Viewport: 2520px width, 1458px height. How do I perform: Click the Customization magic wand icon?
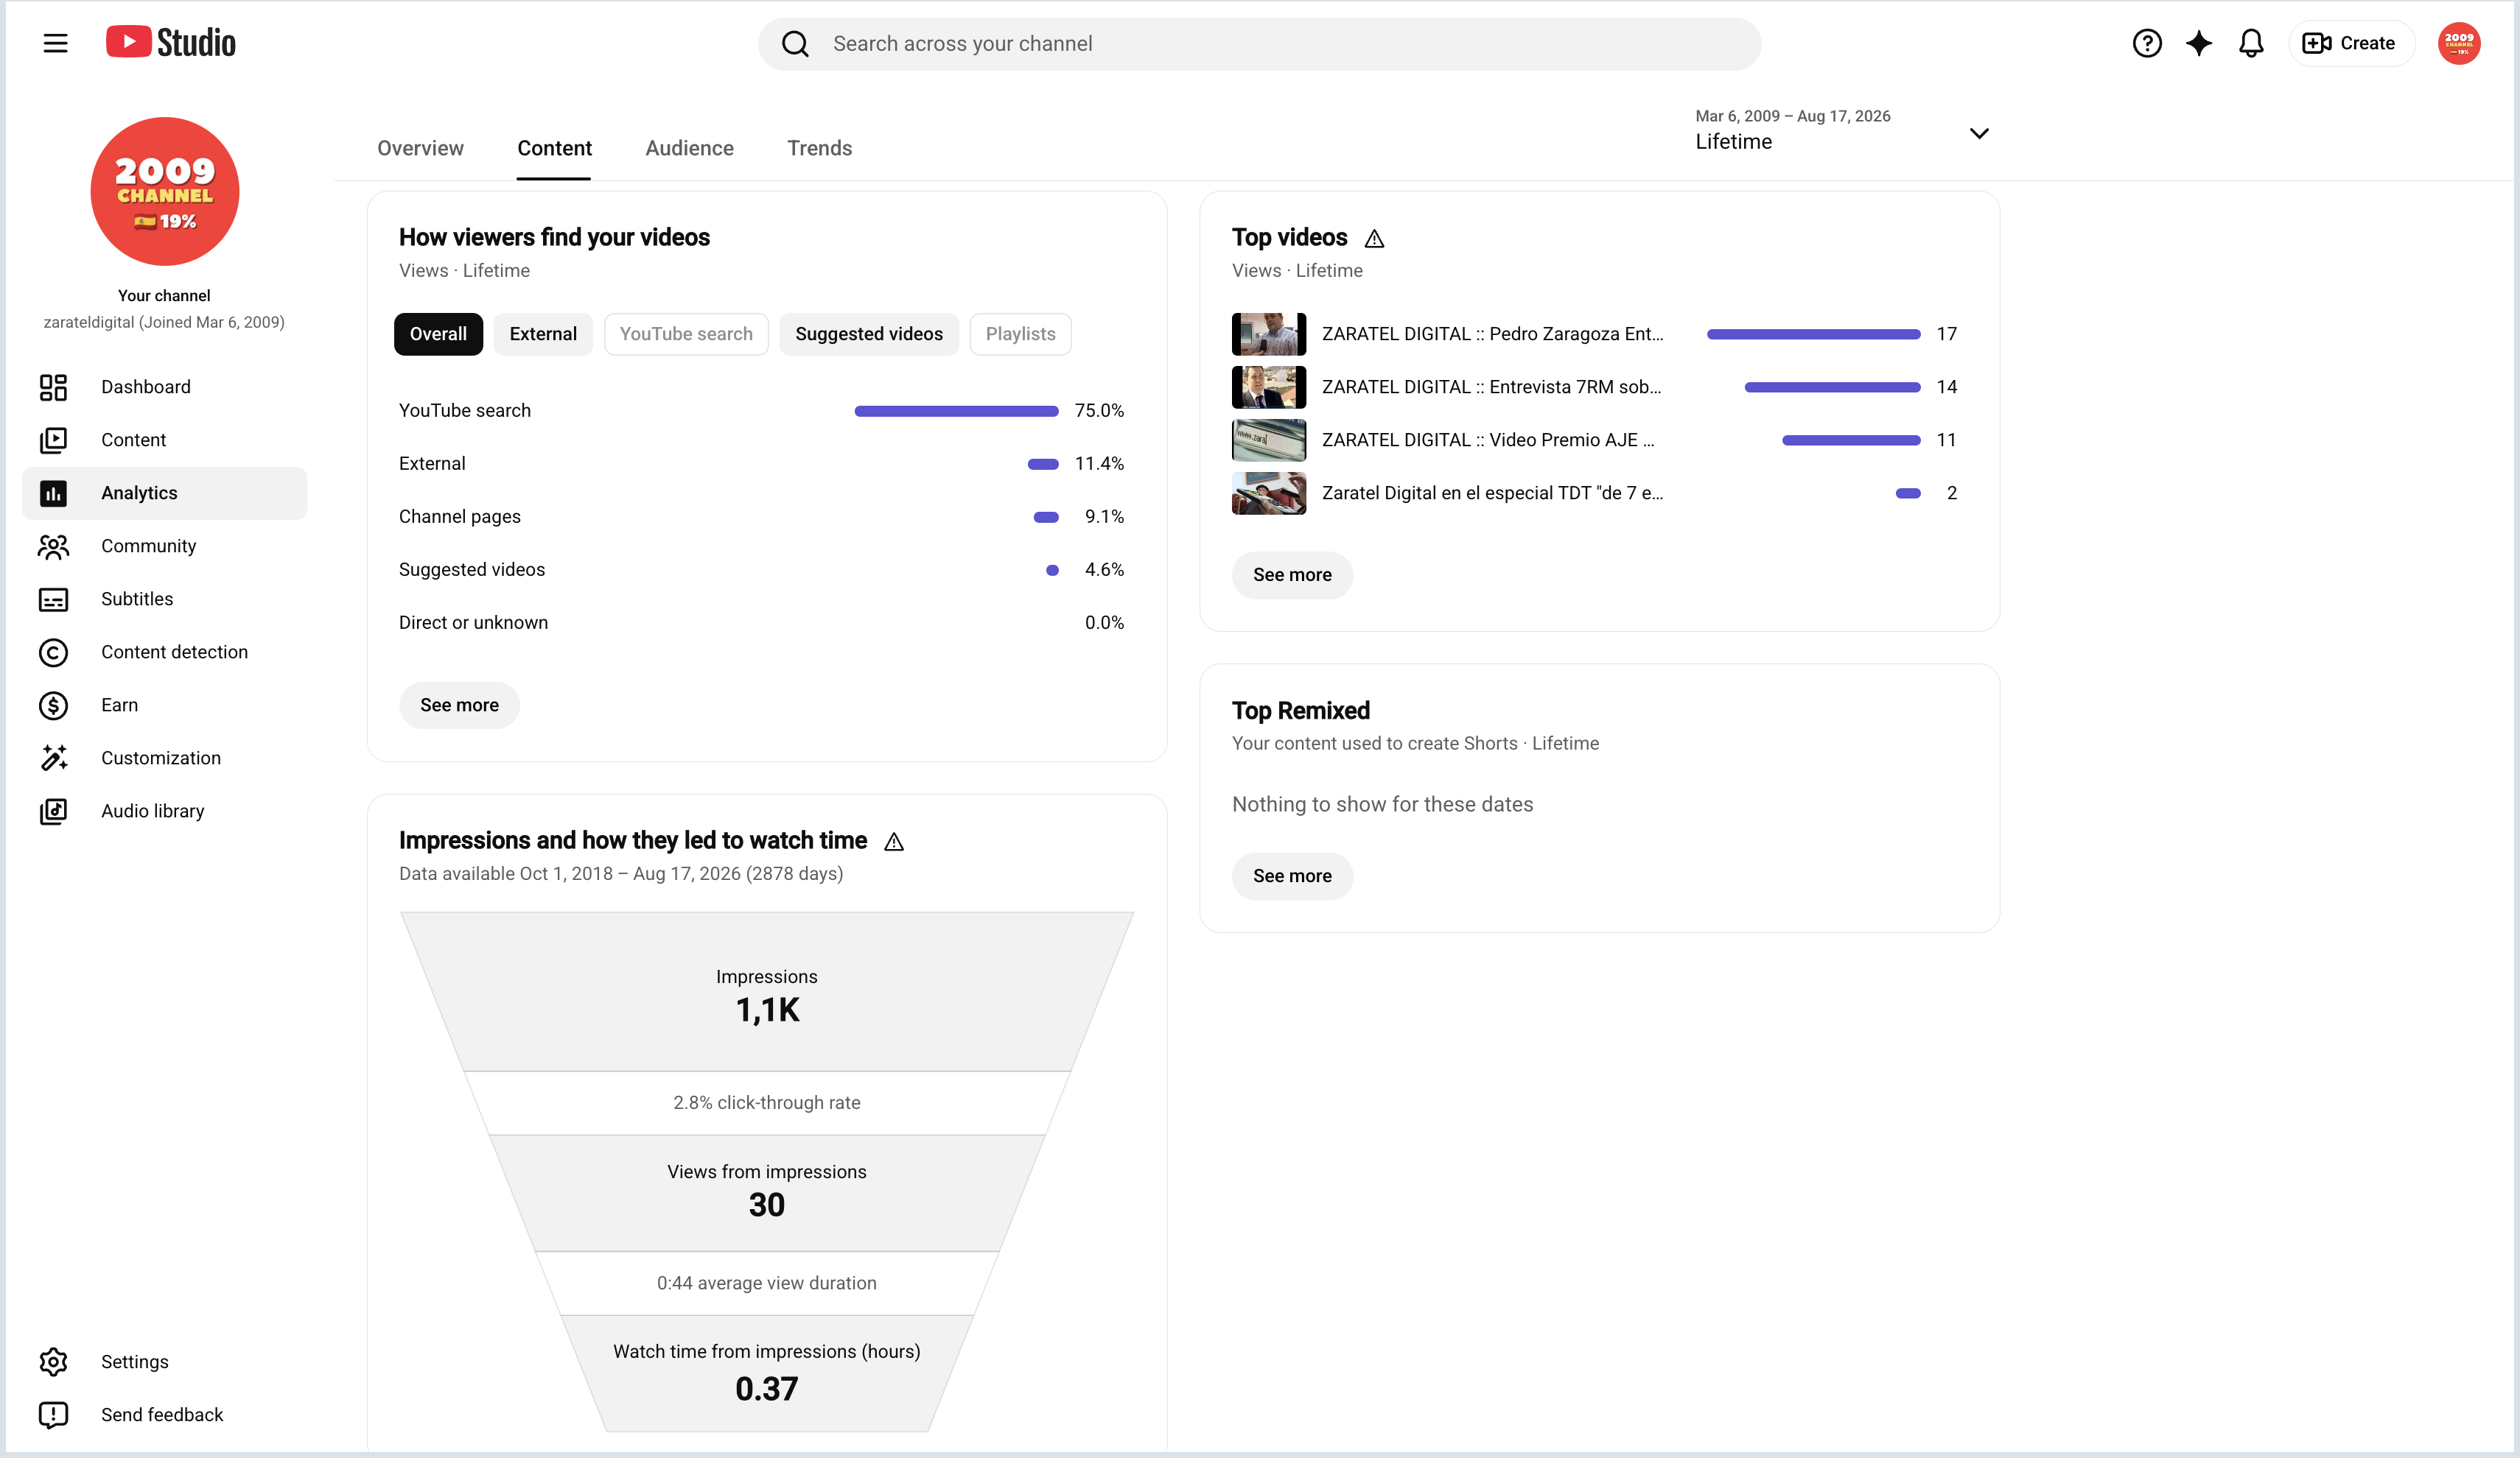tap(53, 758)
